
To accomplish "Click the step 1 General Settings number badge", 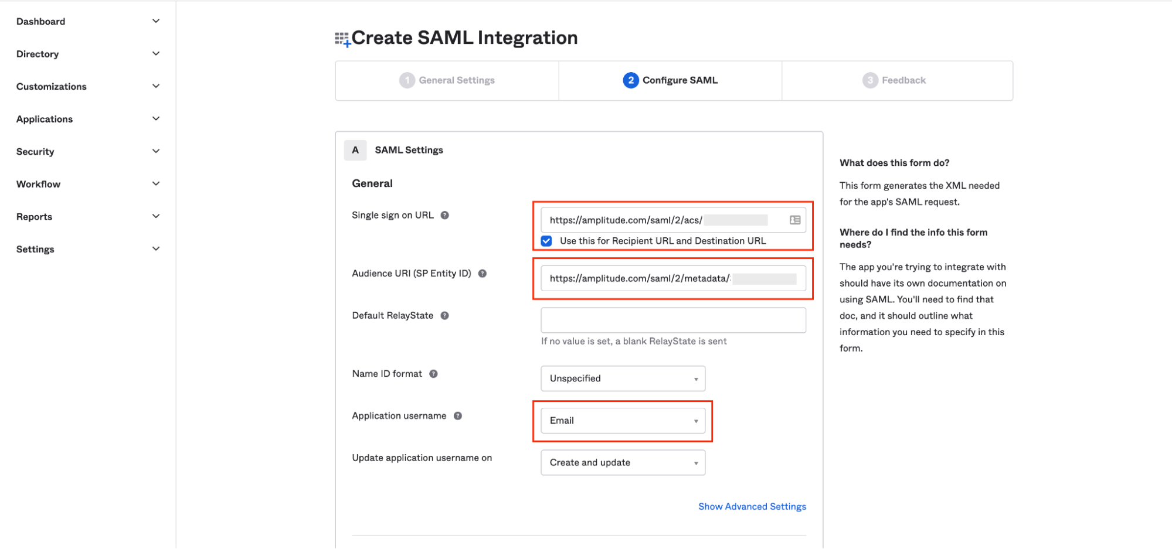I will [x=406, y=80].
